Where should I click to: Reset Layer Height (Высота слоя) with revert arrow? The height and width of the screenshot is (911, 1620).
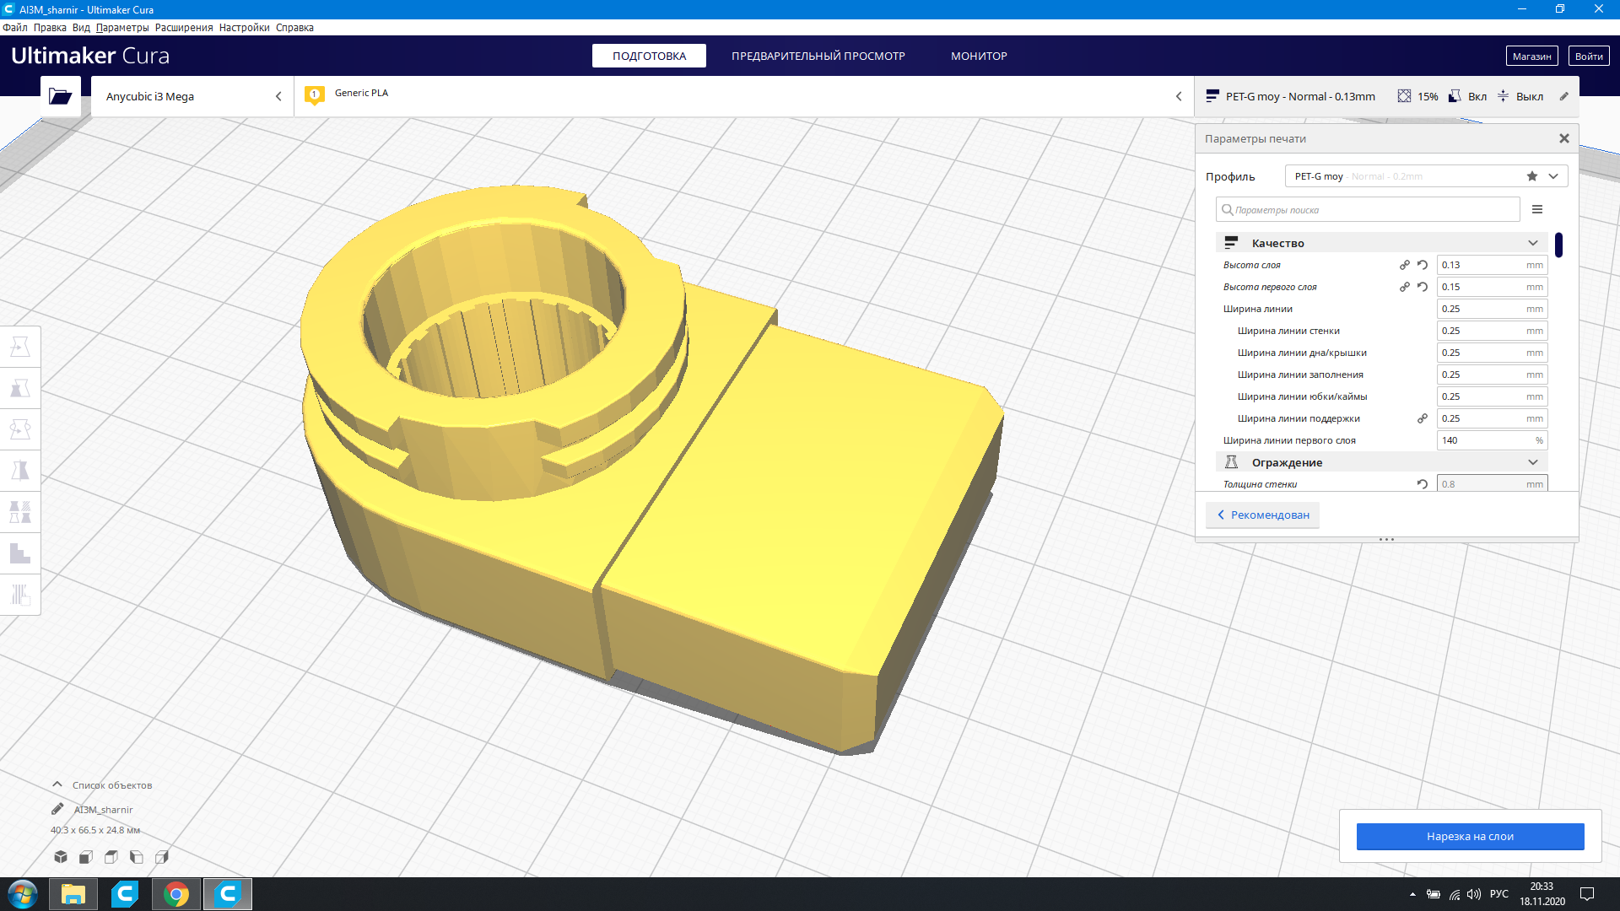1423,265
